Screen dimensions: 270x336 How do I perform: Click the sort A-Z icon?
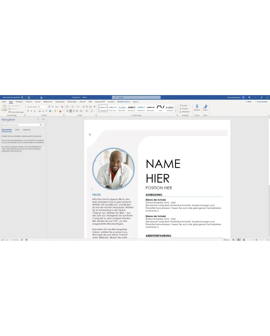[90, 107]
